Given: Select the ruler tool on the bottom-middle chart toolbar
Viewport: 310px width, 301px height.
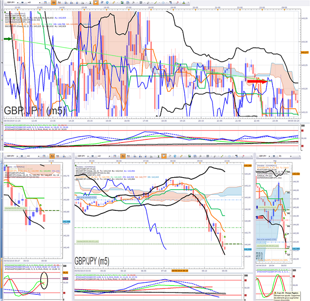Looking at the screenshot, I should [181, 156].
